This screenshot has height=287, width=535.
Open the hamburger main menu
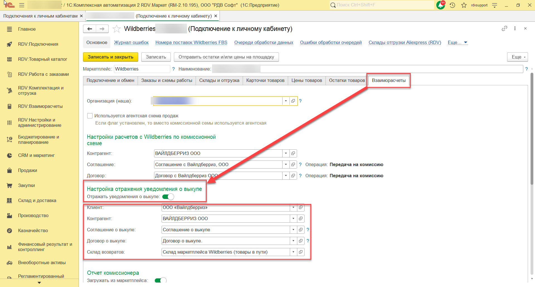pyautogui.click(x=22, y=5)
